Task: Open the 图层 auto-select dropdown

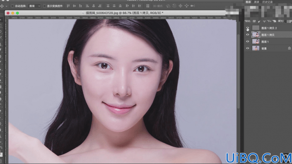Action: pos(34,6)
